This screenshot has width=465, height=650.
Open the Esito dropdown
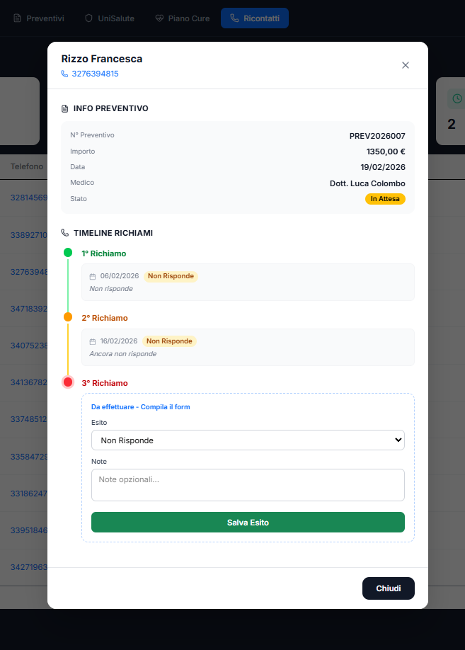click(248, 440)
